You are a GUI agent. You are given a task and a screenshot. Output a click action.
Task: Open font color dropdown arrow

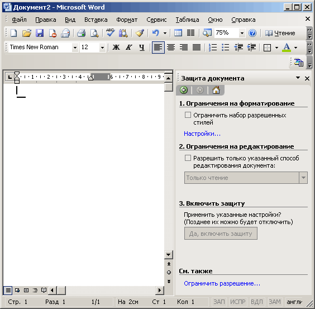click(x=295, y=48)
